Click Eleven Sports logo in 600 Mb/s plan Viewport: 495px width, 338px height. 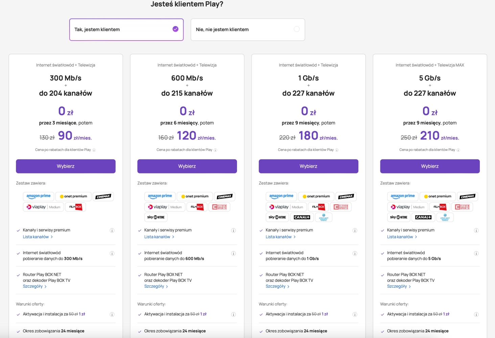tap(219, 207)
